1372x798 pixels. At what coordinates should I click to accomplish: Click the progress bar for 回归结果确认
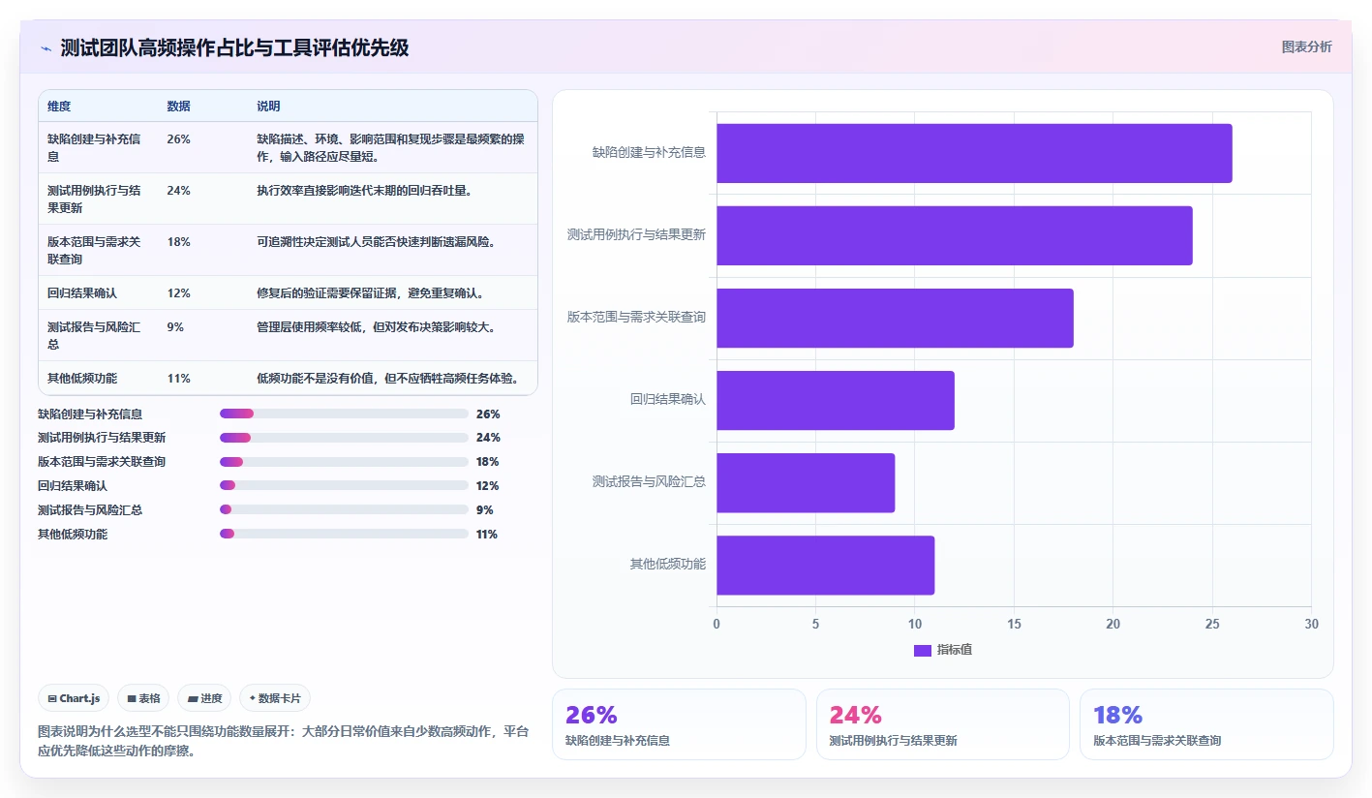tap(344, 485)
